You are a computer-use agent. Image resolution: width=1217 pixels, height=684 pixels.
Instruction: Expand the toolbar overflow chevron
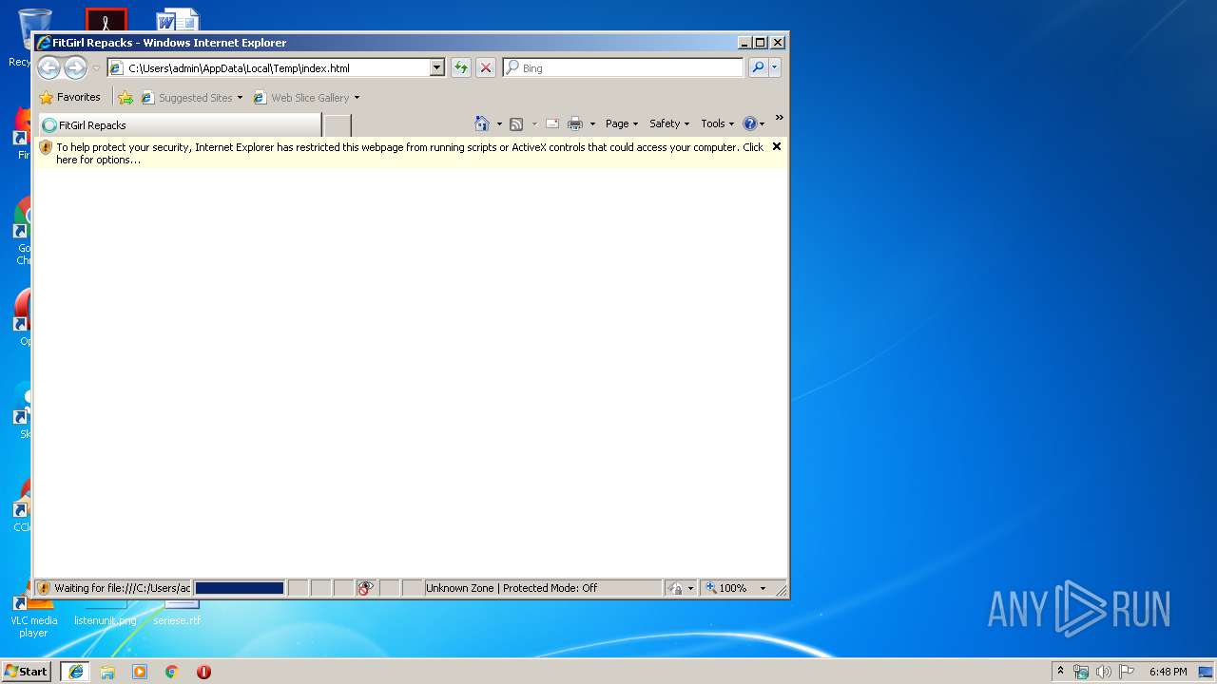click(779, 118)
